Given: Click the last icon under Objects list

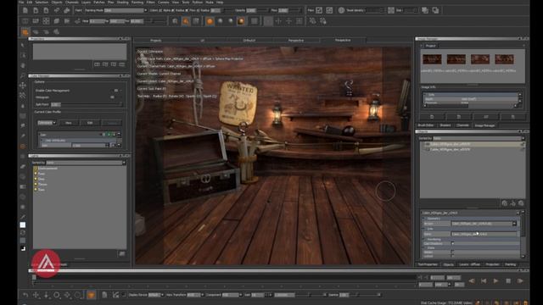Looking at the screenshot, I should click(521, 203).
